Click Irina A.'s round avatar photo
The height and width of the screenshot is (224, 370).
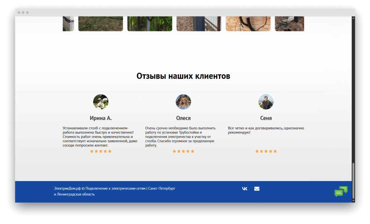(x=101, y=101)
